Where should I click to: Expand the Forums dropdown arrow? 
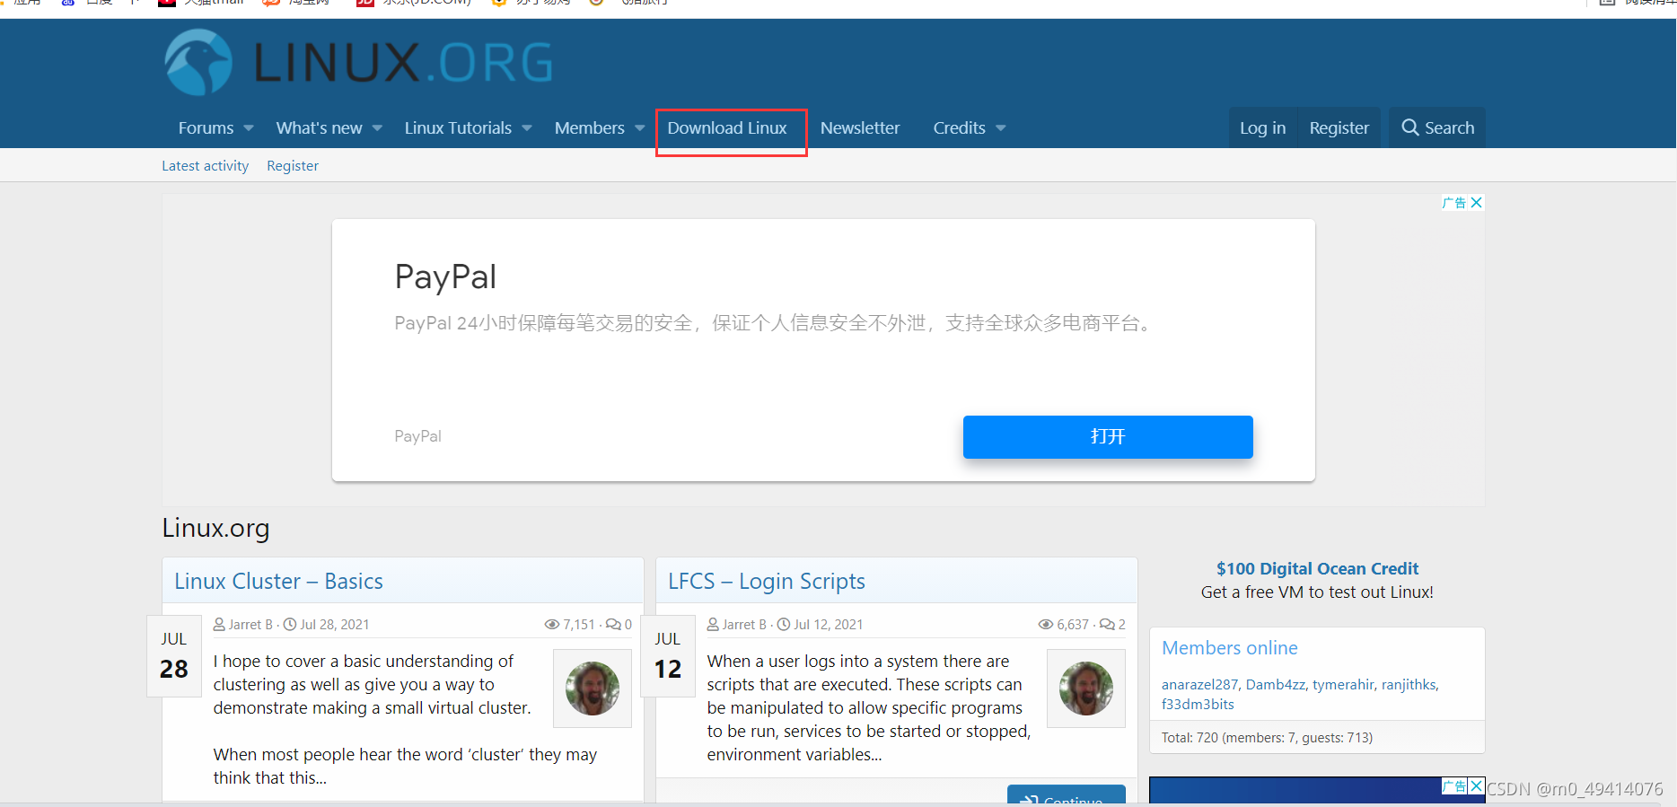click(x=249, y=128)
